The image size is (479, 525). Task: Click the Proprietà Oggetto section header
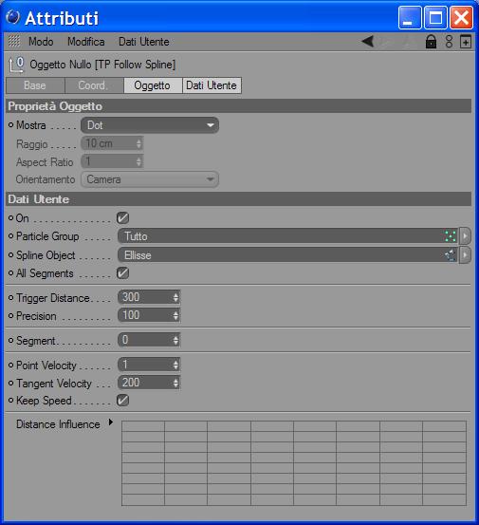[x=238, y=106]
